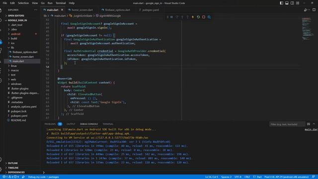Trigger Hot Reload lightning icon
This screenshot has width=318, height=179.
(193, 17)
